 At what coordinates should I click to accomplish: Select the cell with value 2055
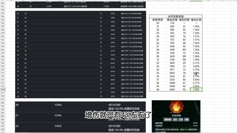coord(172,73)
